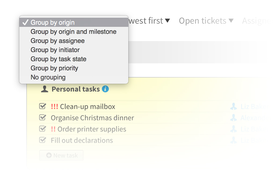The image size is (276, 175).
Task: Click assignee icon on Fill out declarations row
Action: click(x=234, y=140)
